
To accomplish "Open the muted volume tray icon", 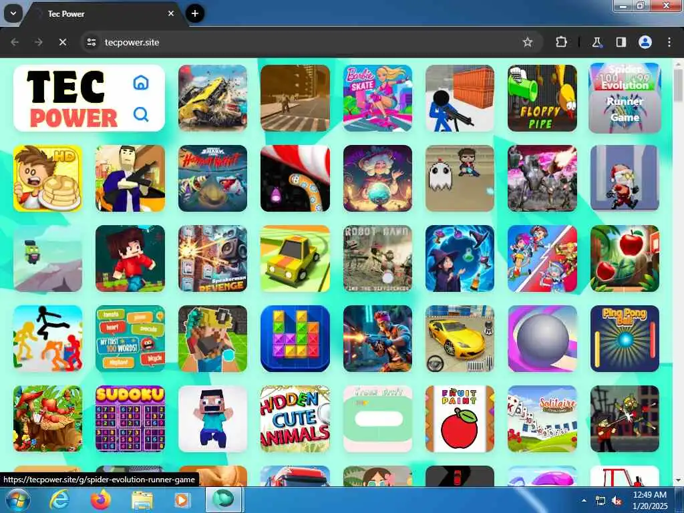I will [617, 501].
